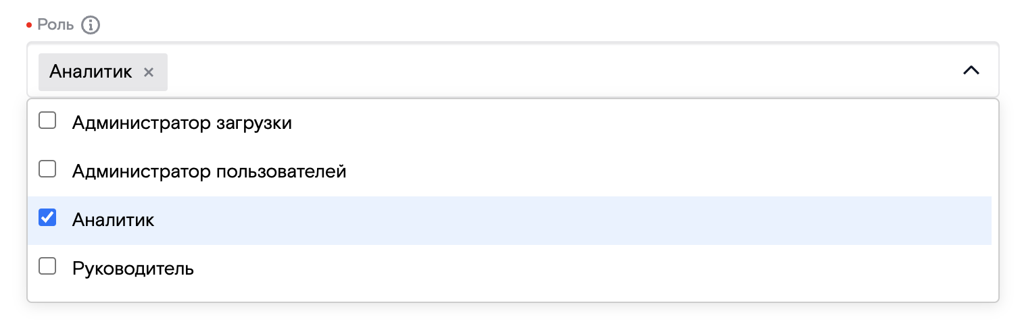1022x332 pixels.
Task: Enable the Администратор пользователей checkbox
Action: (47, 169)
